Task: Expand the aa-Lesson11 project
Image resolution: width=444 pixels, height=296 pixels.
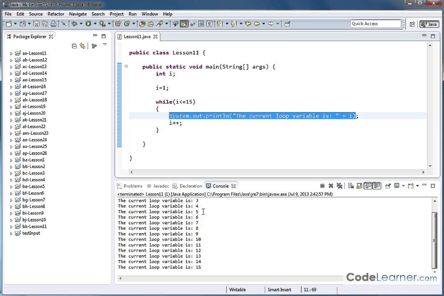Action: (x=11, y=53)
